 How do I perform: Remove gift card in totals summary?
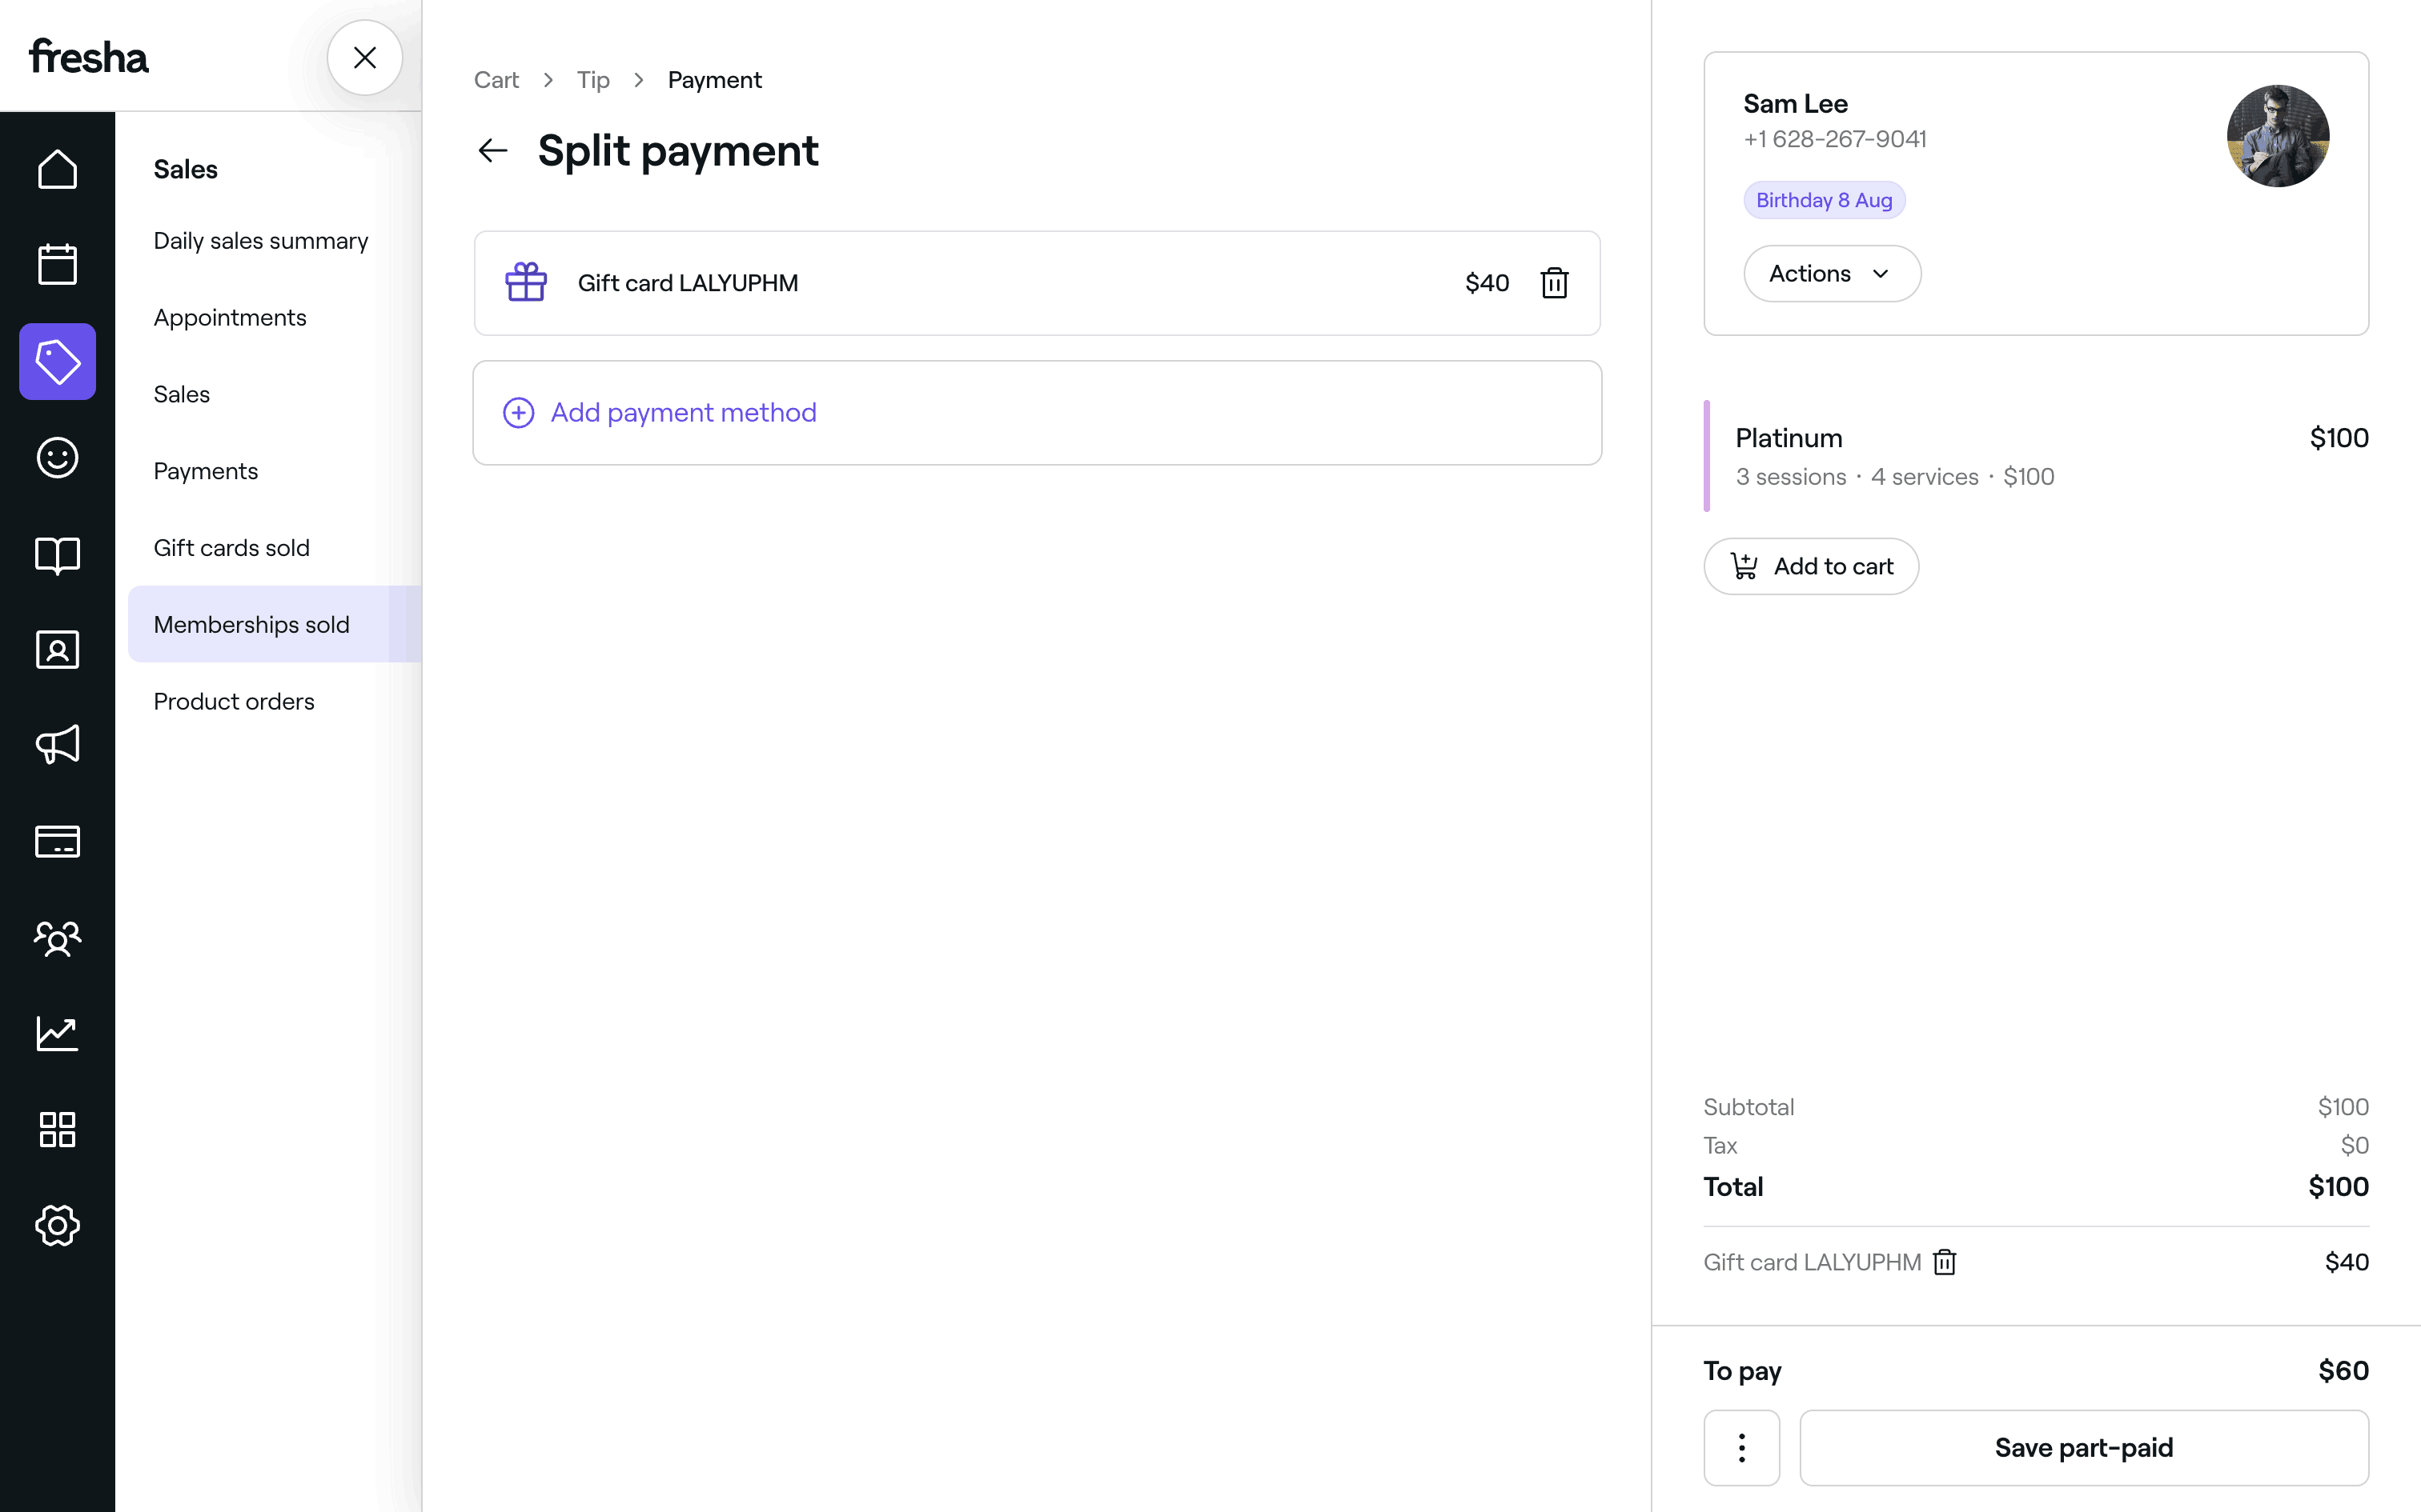[1944, 1262]
